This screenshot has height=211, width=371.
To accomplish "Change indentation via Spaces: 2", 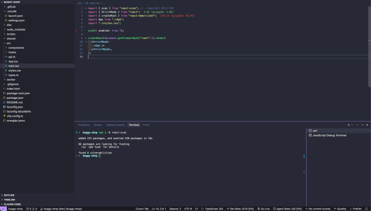I will point(175,209).
